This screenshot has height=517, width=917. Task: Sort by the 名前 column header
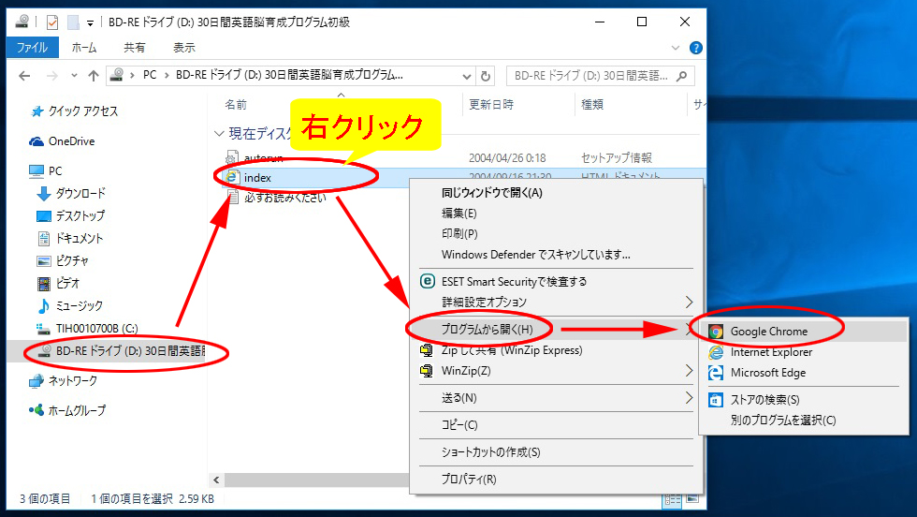click(x=236, y=105)
